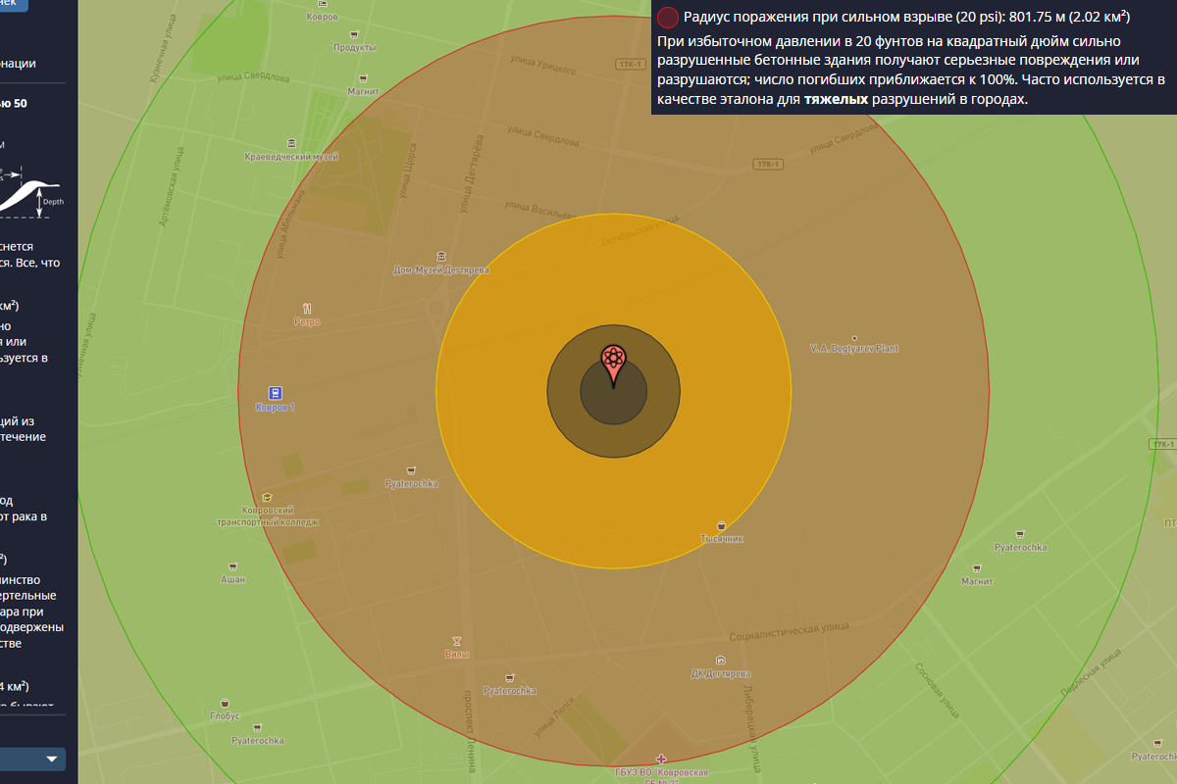Click the Ковровский транспортный колледж icon
This screenshot has height=784, width=1177.
click(268, 496)
